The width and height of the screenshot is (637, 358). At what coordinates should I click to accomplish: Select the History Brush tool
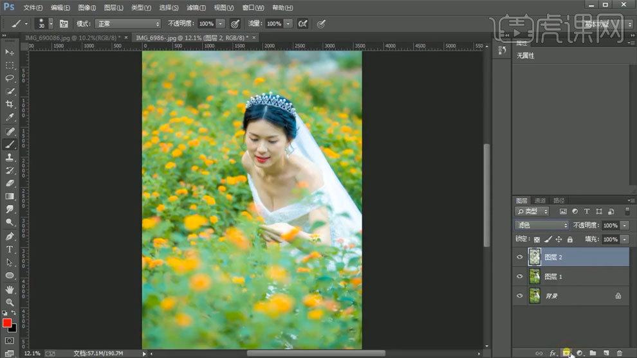pyautogui.click(x=10, y=170)
